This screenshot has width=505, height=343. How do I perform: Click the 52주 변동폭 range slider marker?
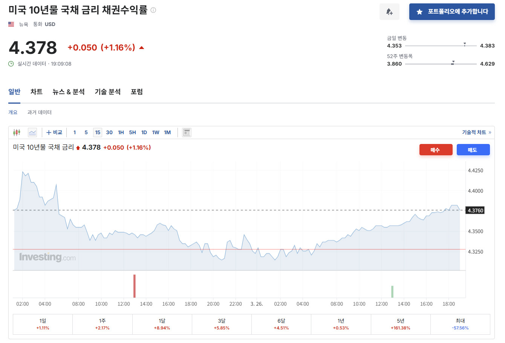coord(453,63)
